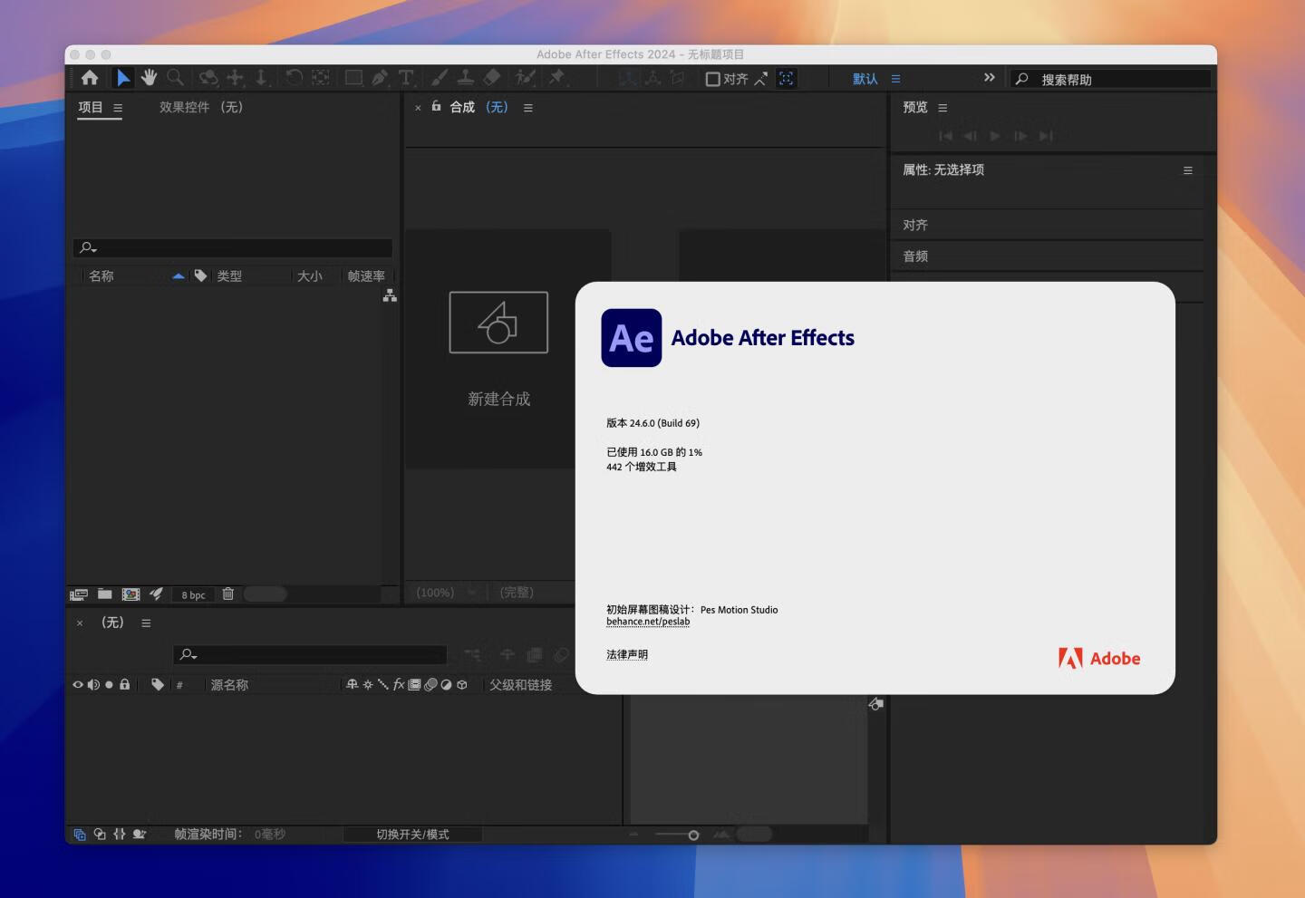Toggle the Layer Switches pane icon at timeline bottom
Image resolution: width=1305 pixels, height=898 pixels.
pos(80,835)
